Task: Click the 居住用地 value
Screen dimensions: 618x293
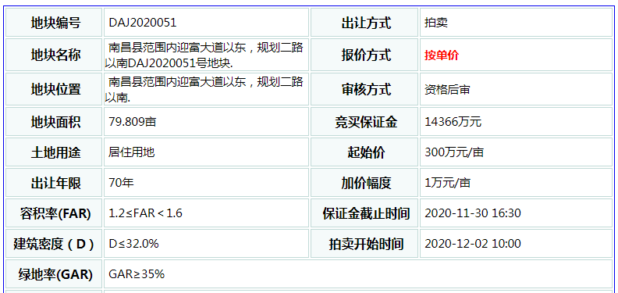Action: pyautogui.click(x=132, y=152)
